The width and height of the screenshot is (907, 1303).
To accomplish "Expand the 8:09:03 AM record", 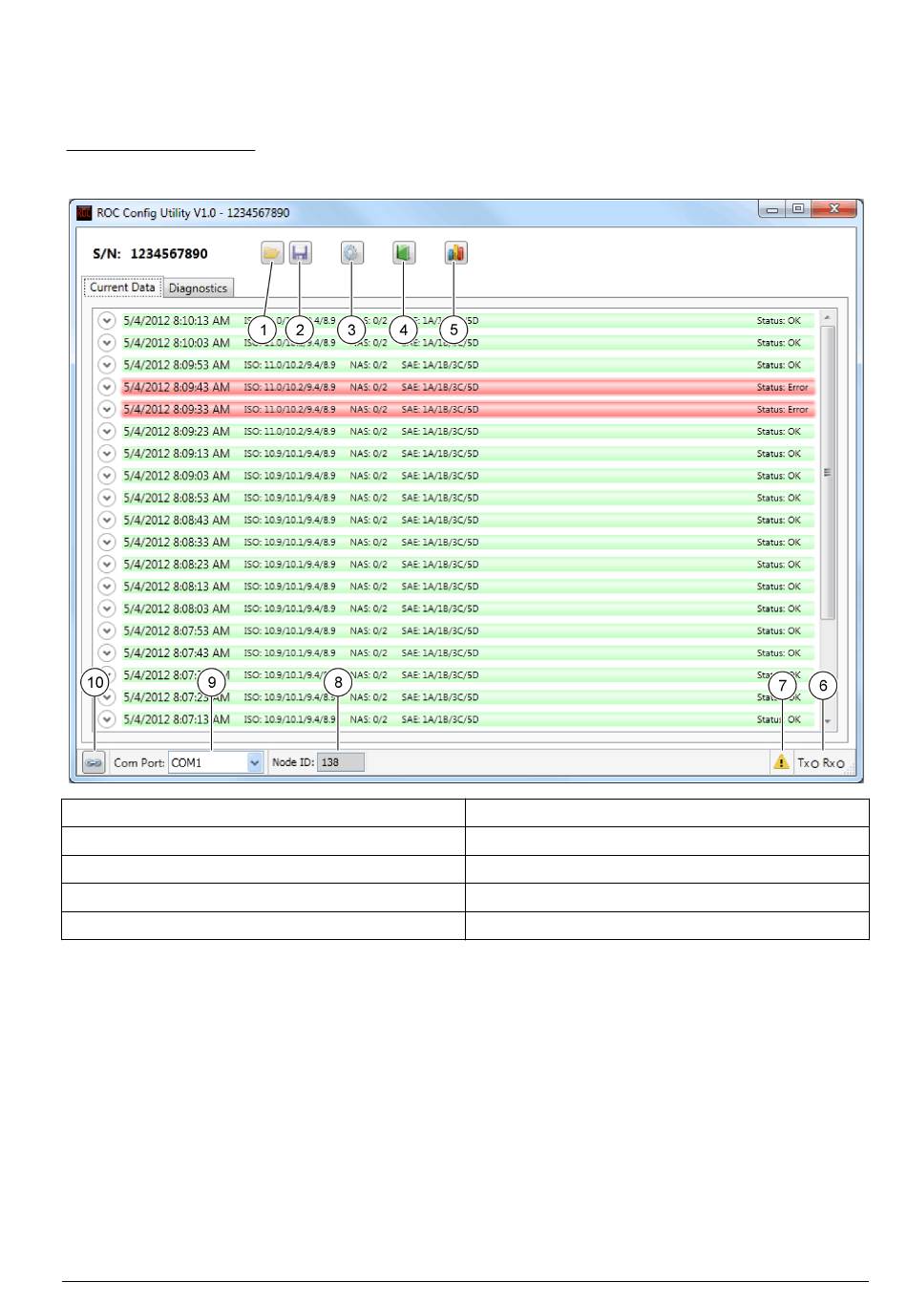I will [107, 476].
